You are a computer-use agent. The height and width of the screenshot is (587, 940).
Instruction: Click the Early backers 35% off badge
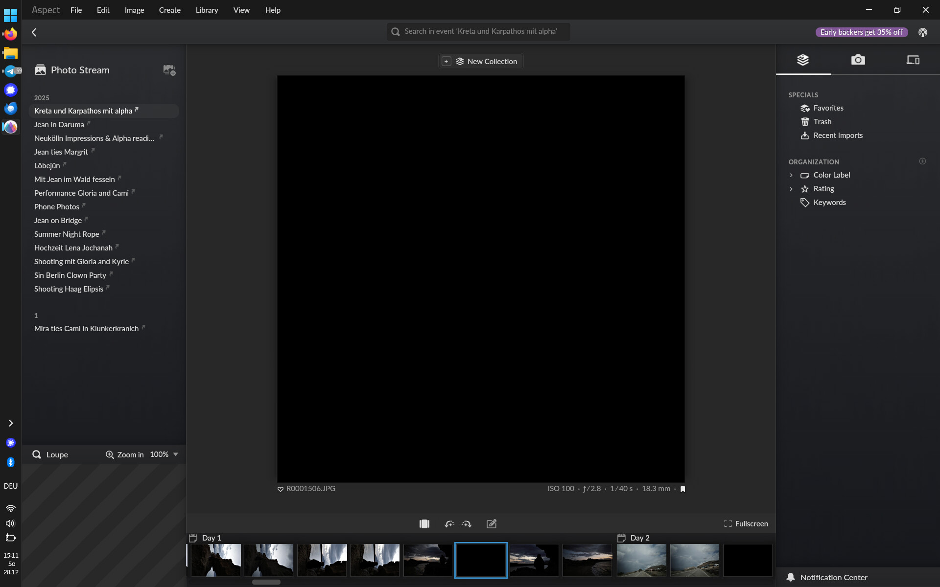pos(861,32)
